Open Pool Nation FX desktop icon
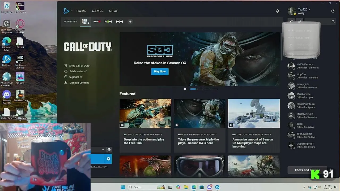The height and width of the screenshot is (191, 340). [x=20, y=115]
